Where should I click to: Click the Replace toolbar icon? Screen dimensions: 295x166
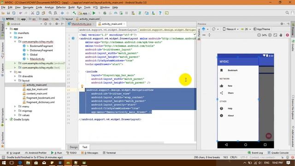pos(55,13)
